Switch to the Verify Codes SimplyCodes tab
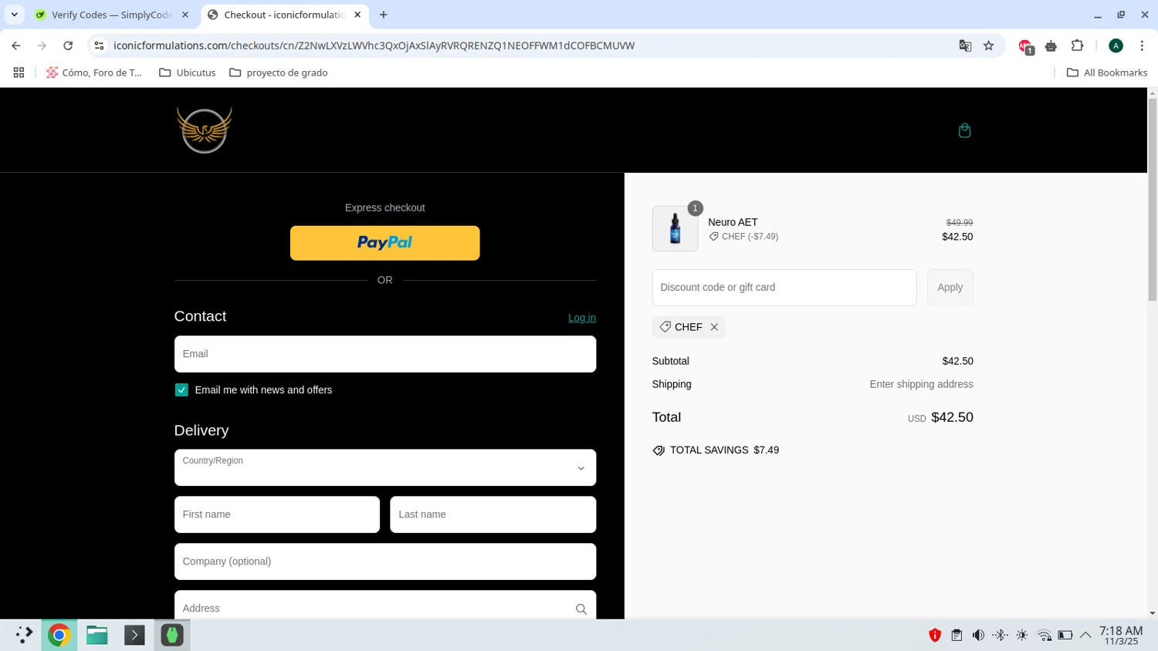Viewport: 1158px width, 651px height. click(112, 15)
